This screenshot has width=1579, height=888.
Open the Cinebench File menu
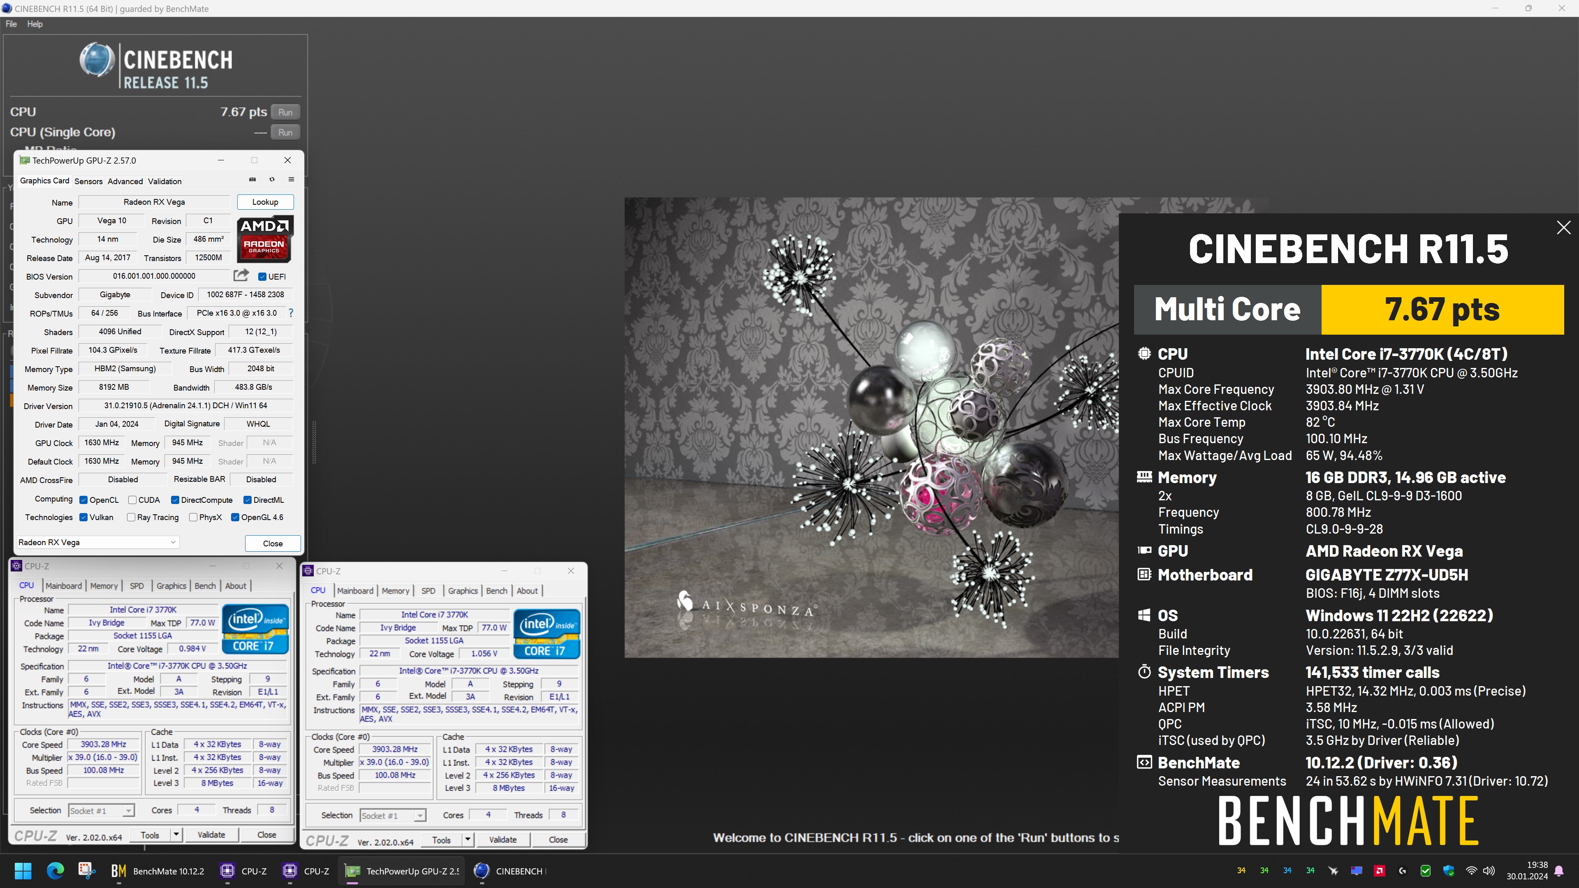(11, 24)
